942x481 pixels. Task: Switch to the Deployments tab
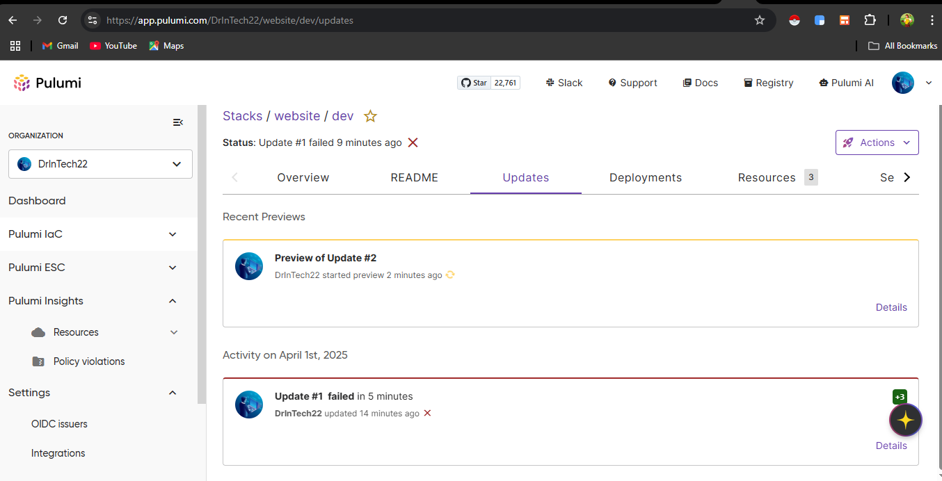(646, 178)
